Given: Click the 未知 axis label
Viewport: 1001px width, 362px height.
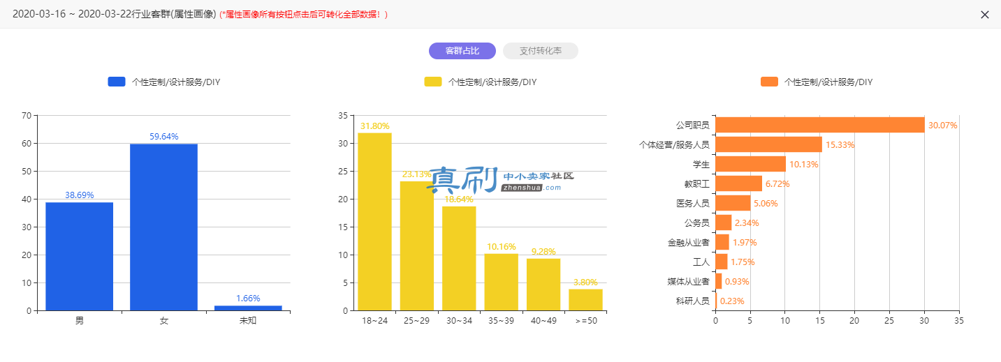Looking at the screenshot, I should [248, 321].
